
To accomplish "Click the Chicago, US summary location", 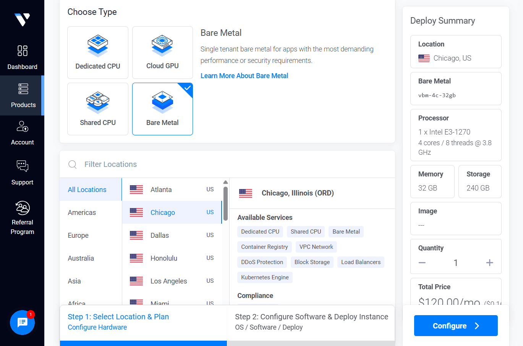I will tap(452, 58).
